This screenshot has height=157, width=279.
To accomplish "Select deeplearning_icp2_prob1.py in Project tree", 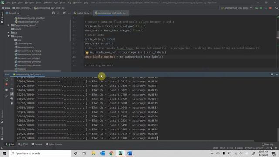I will coord(30,18).
